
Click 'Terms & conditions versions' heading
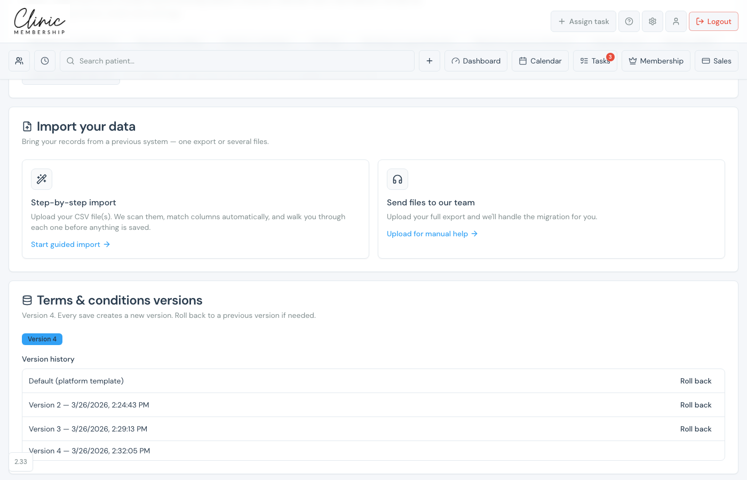pos(120,300)
